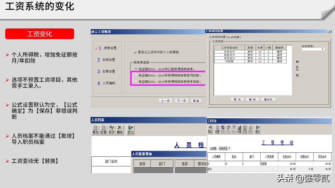Image resolution: width=335 pixels, height=188 pixels.
Task: Select step 4 人员编码
Action: [106, 83]
